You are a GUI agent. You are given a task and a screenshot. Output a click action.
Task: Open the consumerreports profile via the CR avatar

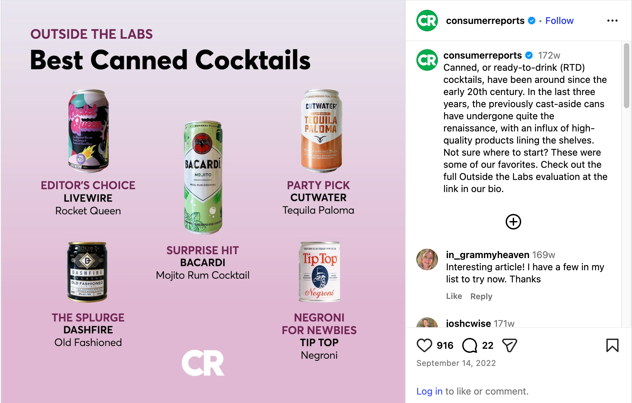[x=427, y=21]
